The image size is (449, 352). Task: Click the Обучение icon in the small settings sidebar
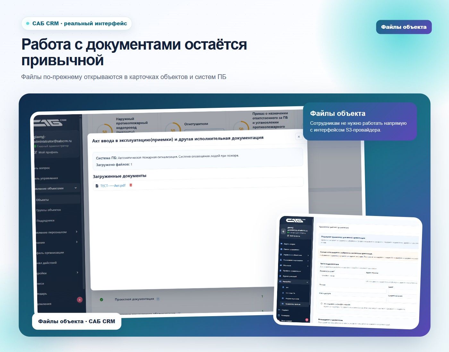(x=281, y=265)
